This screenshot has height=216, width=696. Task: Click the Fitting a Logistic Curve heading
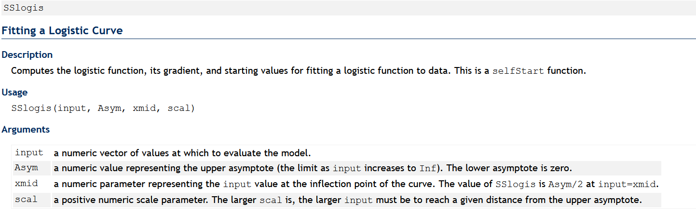(x=62, y=31)
